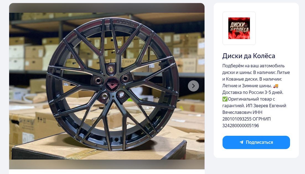Select the OGRNIP number 324280000005196
The height and width of the screenshot is (174, 305).
point(241,126)
